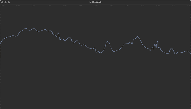
Task: Click the 0.98 time ruler label
Action: [x=33, y=6]
